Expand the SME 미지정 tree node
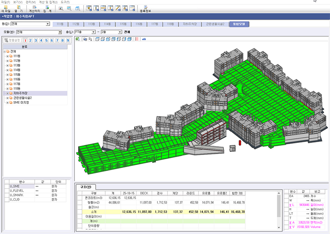 [8, 102]
